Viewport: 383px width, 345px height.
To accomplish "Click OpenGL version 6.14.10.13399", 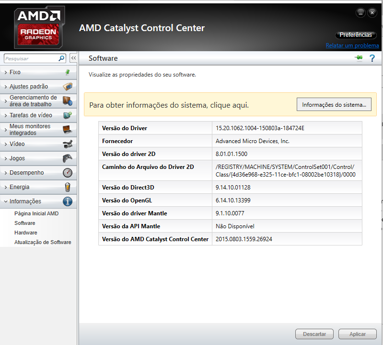I will 233,200.
